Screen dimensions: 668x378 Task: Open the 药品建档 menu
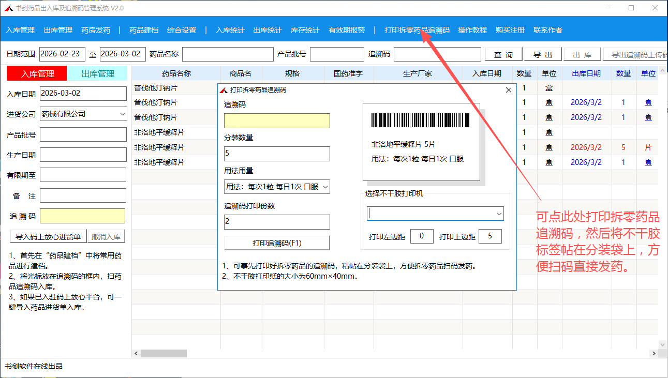coord(144,30)
